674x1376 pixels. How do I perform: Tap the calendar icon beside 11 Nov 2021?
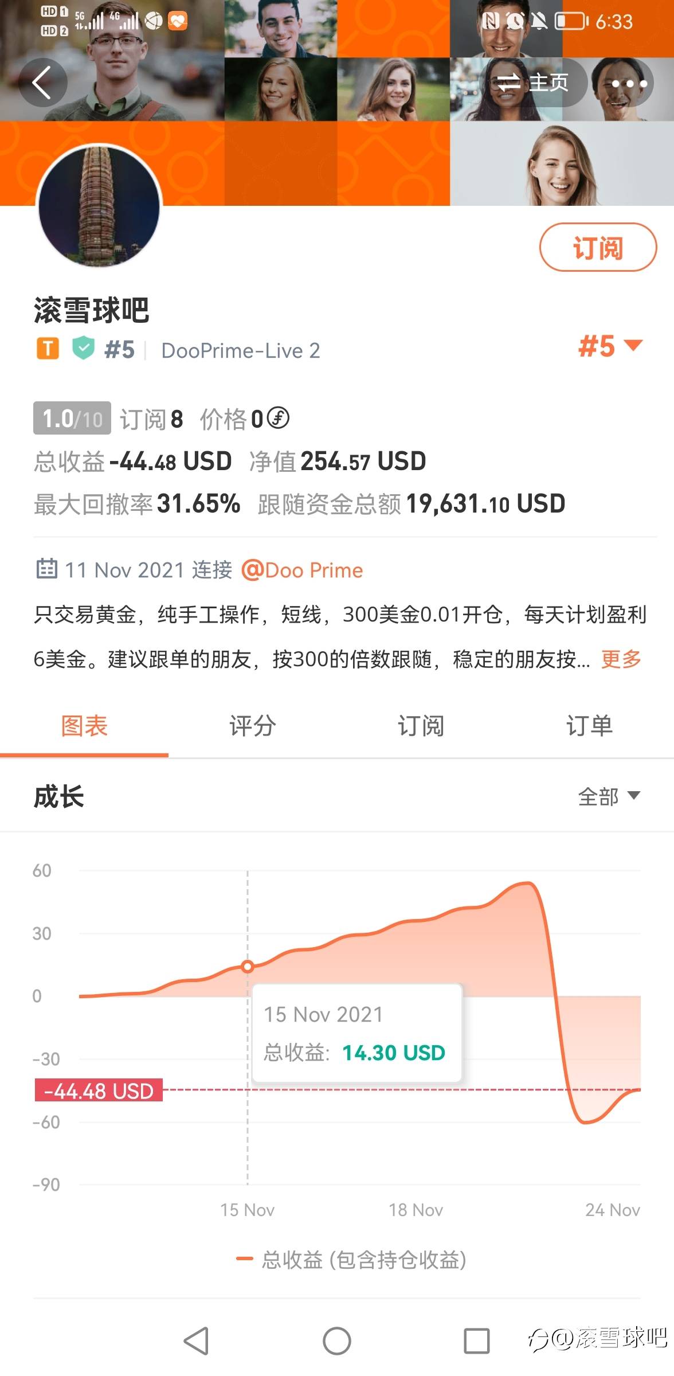coord(46,569)
